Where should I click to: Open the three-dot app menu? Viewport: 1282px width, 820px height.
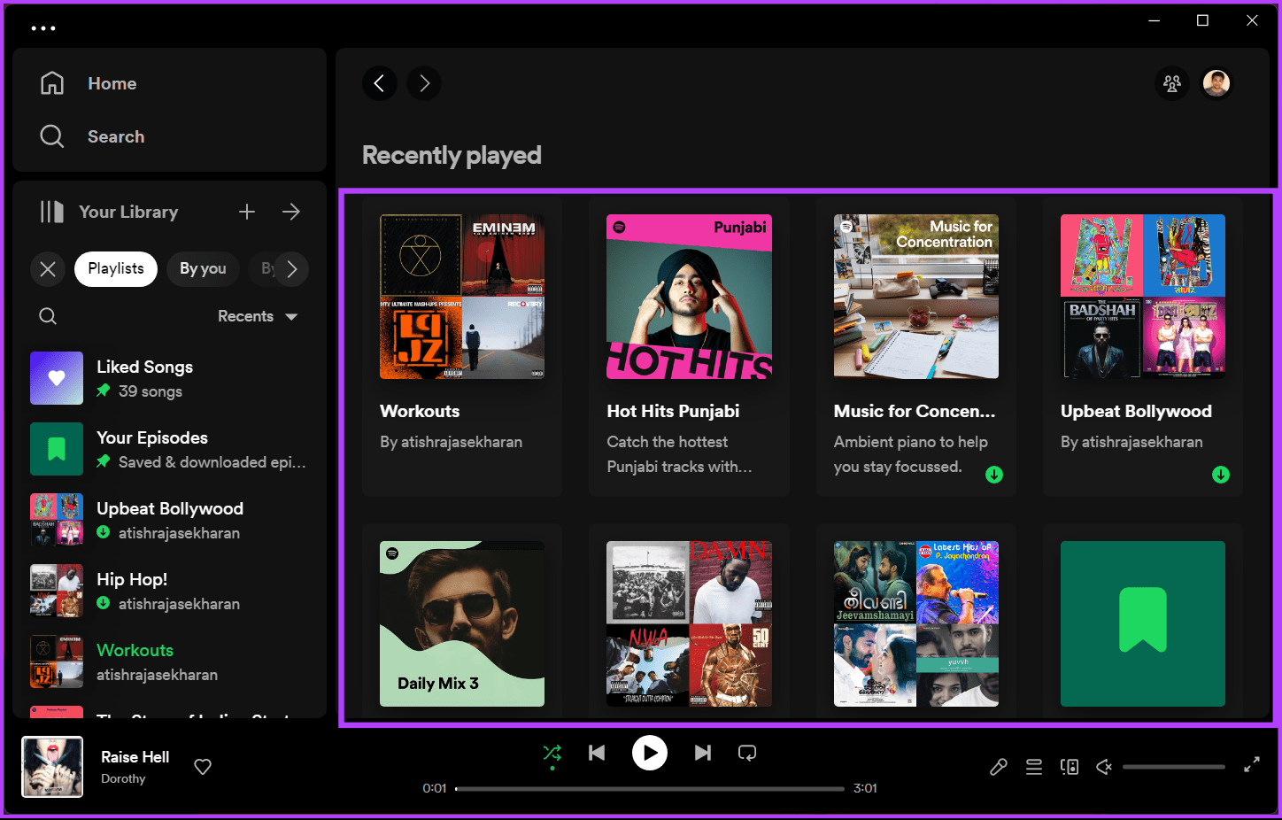coord(43,28)
